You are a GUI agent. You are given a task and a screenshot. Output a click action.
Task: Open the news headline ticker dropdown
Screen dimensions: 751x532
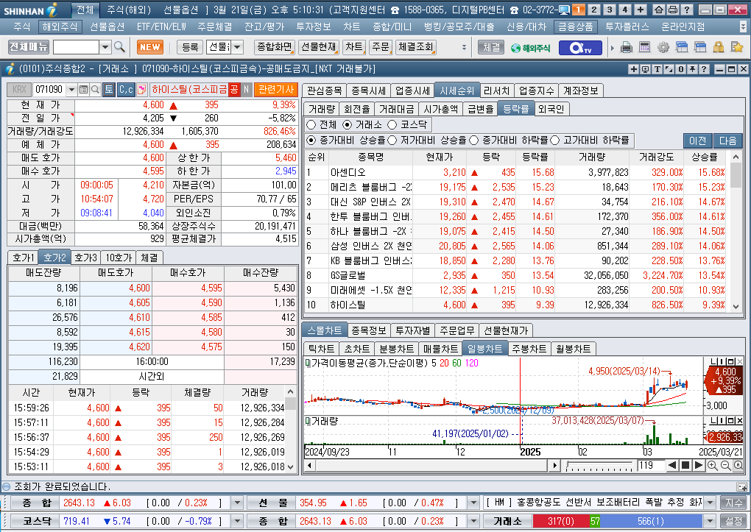point(711,503)
